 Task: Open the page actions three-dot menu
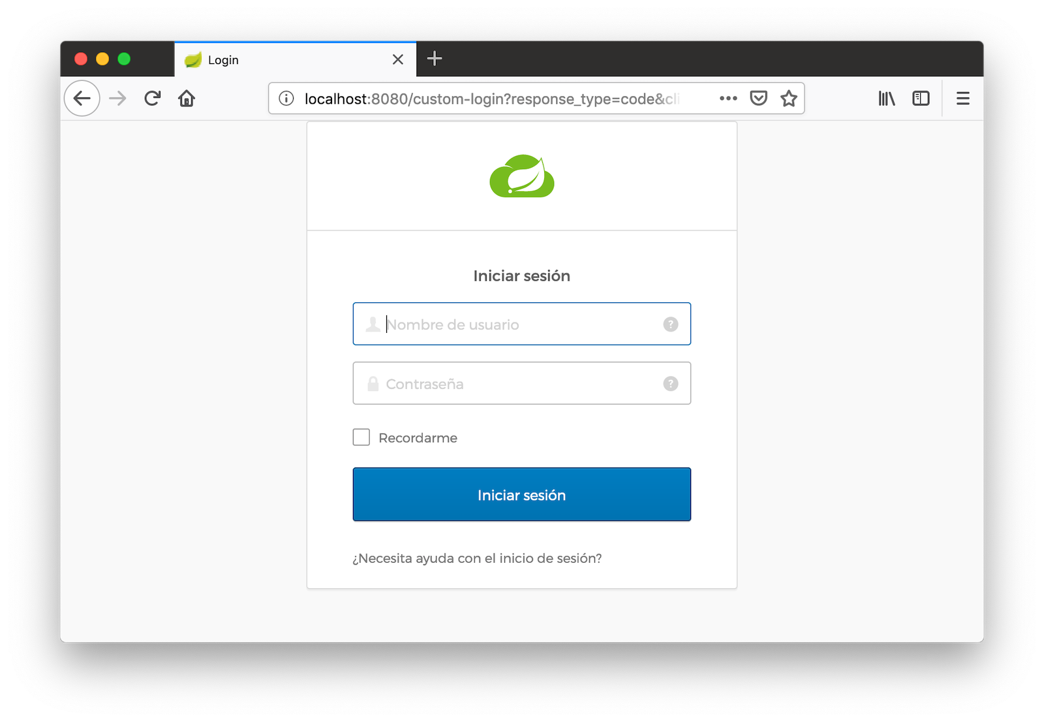[x=728, y=99]
